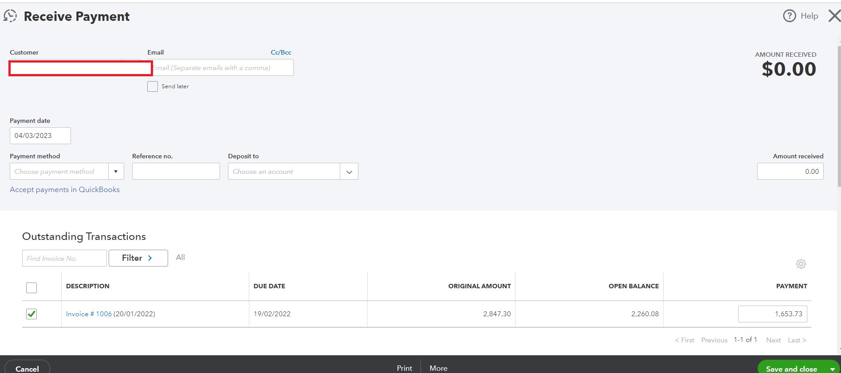841x373 pixels.
Task: Click the Find Invoice No. search field
Action: pos(64,258)
